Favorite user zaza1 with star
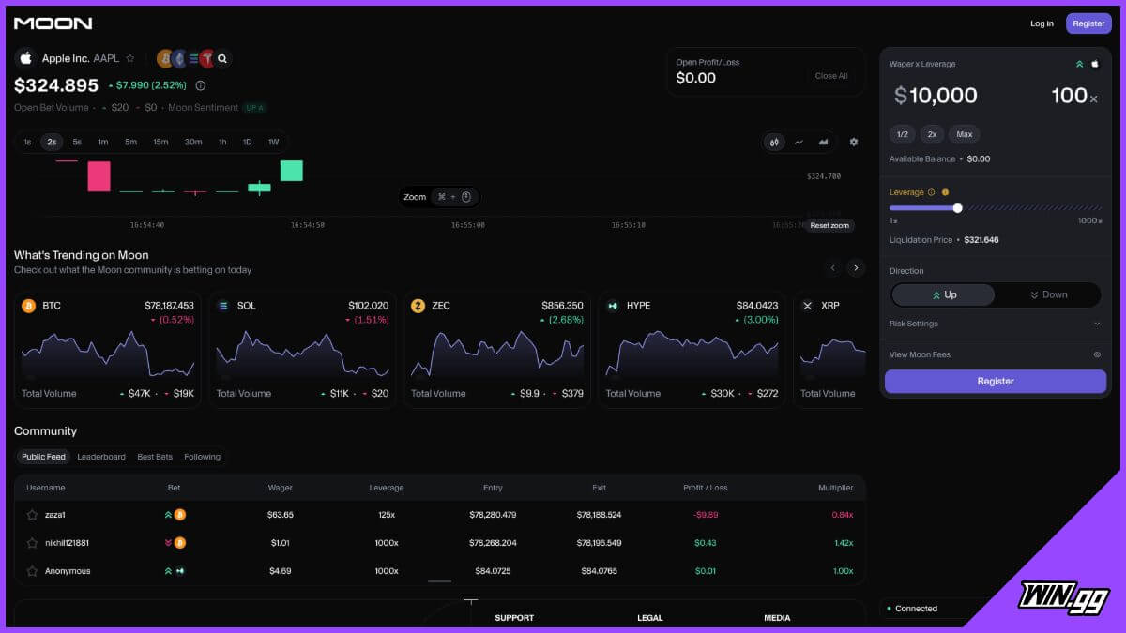This screenshot has height=633, width=1126. pyautogui.click(x=32, y=515)
